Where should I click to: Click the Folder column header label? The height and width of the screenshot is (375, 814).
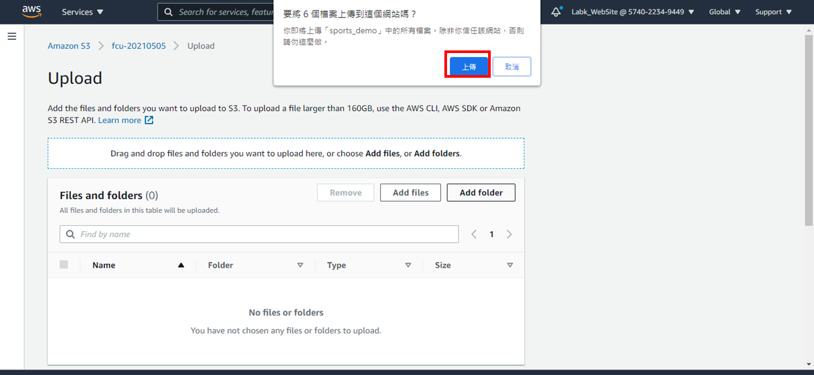(x=221, y=265)
